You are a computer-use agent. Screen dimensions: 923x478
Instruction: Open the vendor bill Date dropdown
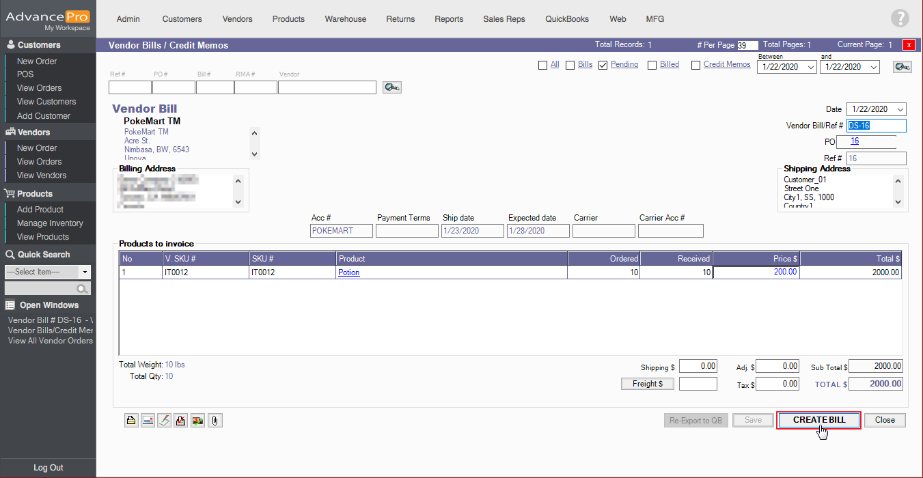[900, 109]
